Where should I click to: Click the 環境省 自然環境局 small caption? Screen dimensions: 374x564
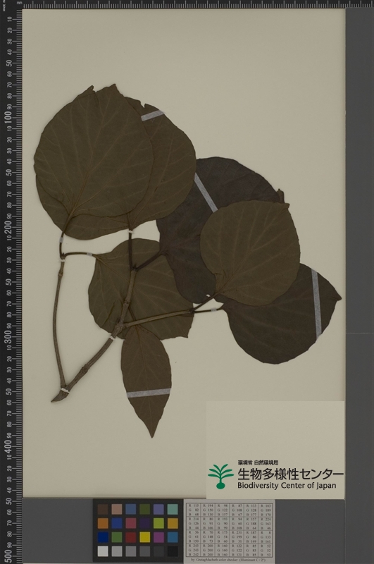[x=258, y=462]
